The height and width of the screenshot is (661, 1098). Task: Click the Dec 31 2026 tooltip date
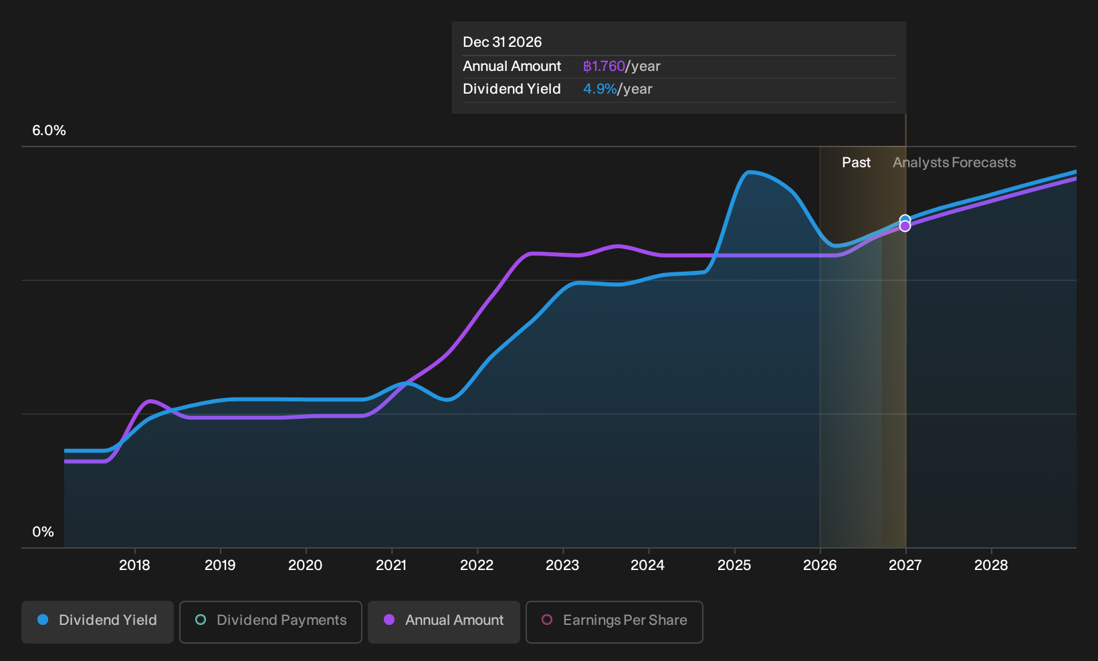pyautogui.click(x=502, y=42)
